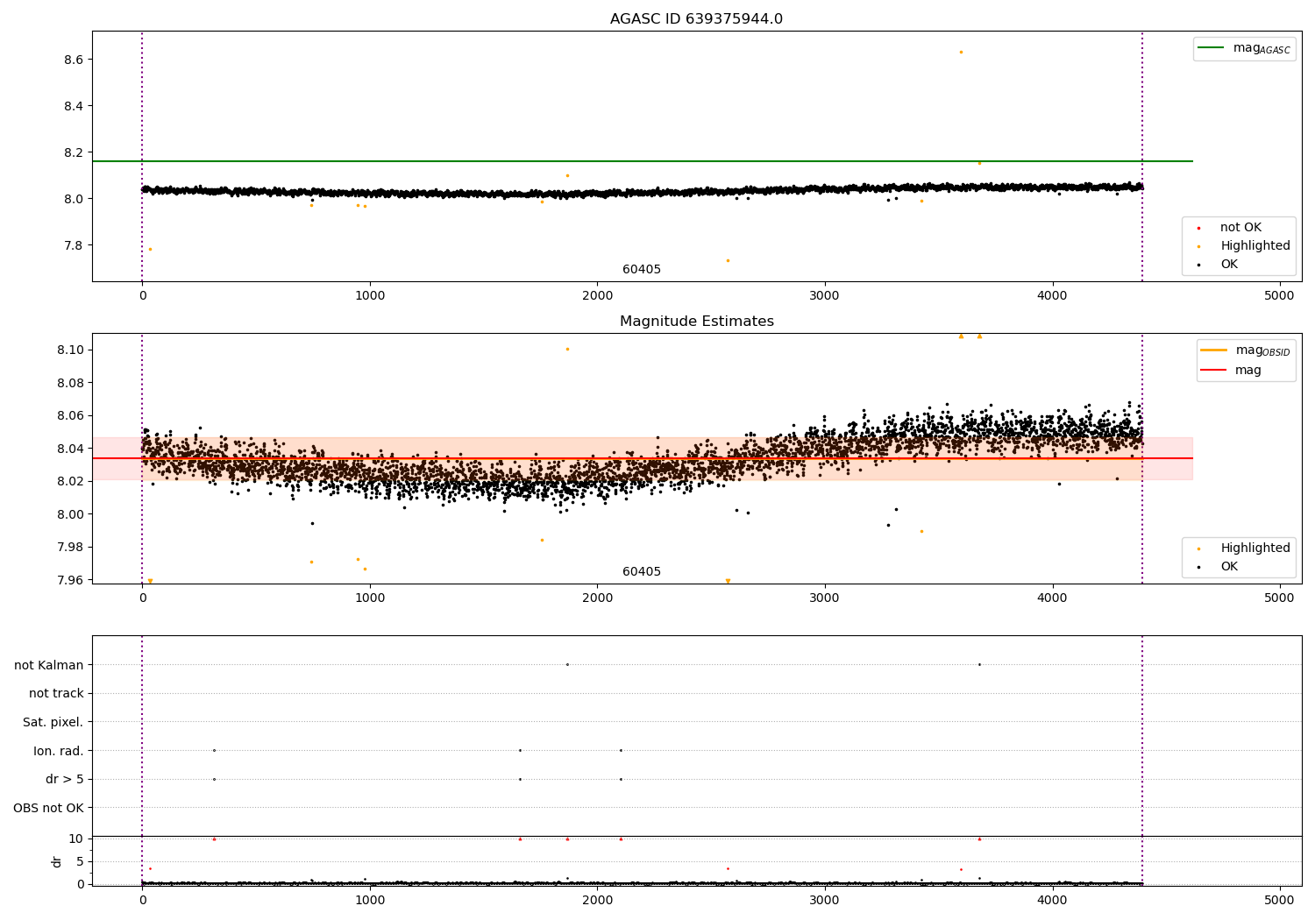Click the 5000 x-axis tick in bottom plot
This screenshot has width=1315, height=920.
coord(1279,899)
